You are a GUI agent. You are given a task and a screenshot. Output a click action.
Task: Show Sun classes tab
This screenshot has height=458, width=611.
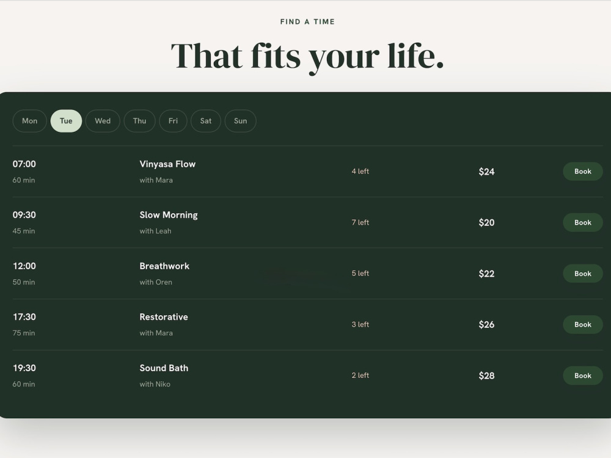pyautogui.click(x=240, y=121)
